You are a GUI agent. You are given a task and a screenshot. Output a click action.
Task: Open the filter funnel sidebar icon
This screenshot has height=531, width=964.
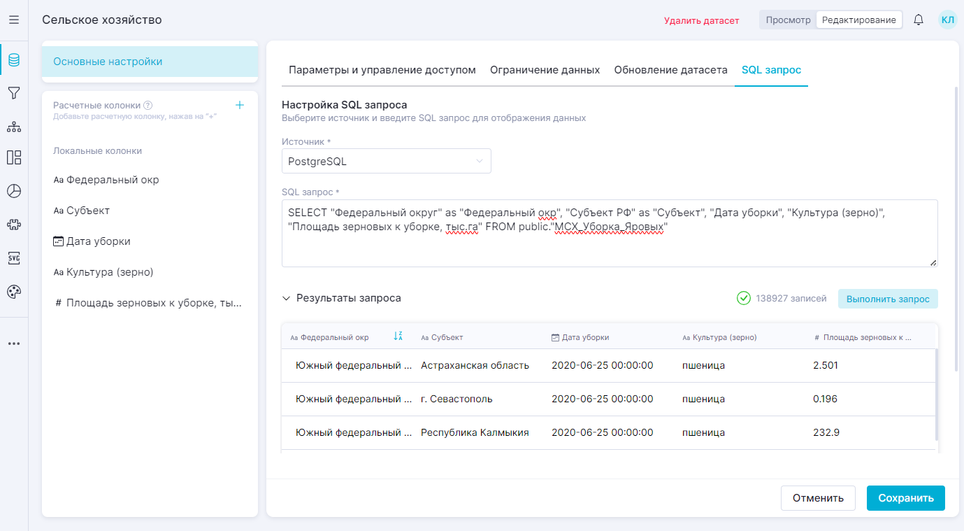coord(14,93)
